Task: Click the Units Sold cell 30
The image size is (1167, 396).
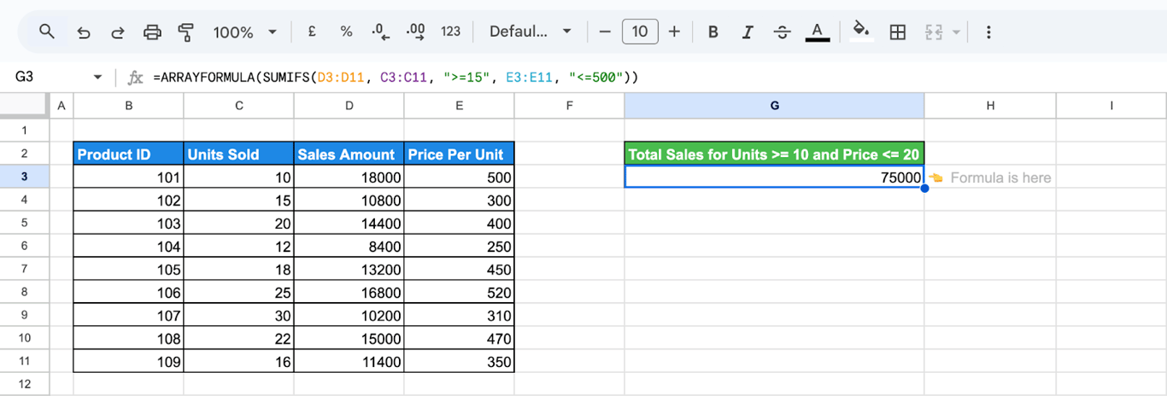Action: [x=238, y=316]
